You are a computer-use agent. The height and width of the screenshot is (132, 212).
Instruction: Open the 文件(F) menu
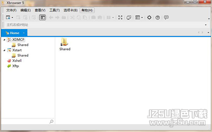pos(11,10)
